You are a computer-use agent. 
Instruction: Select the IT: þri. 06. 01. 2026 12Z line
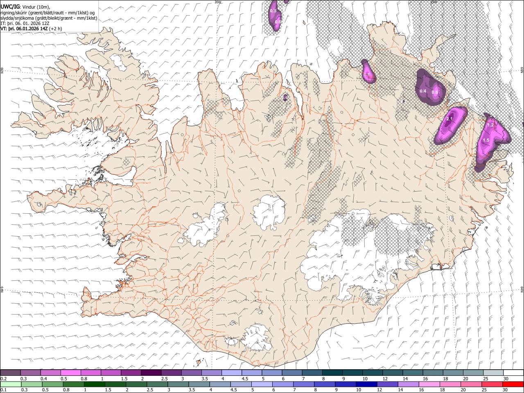[25, 23]
